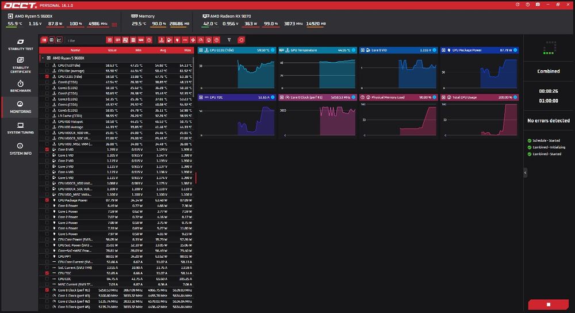Enable the CPU (Tctl/Tdie) checkbox
The image size is (575, 313).
pos(47,66)
